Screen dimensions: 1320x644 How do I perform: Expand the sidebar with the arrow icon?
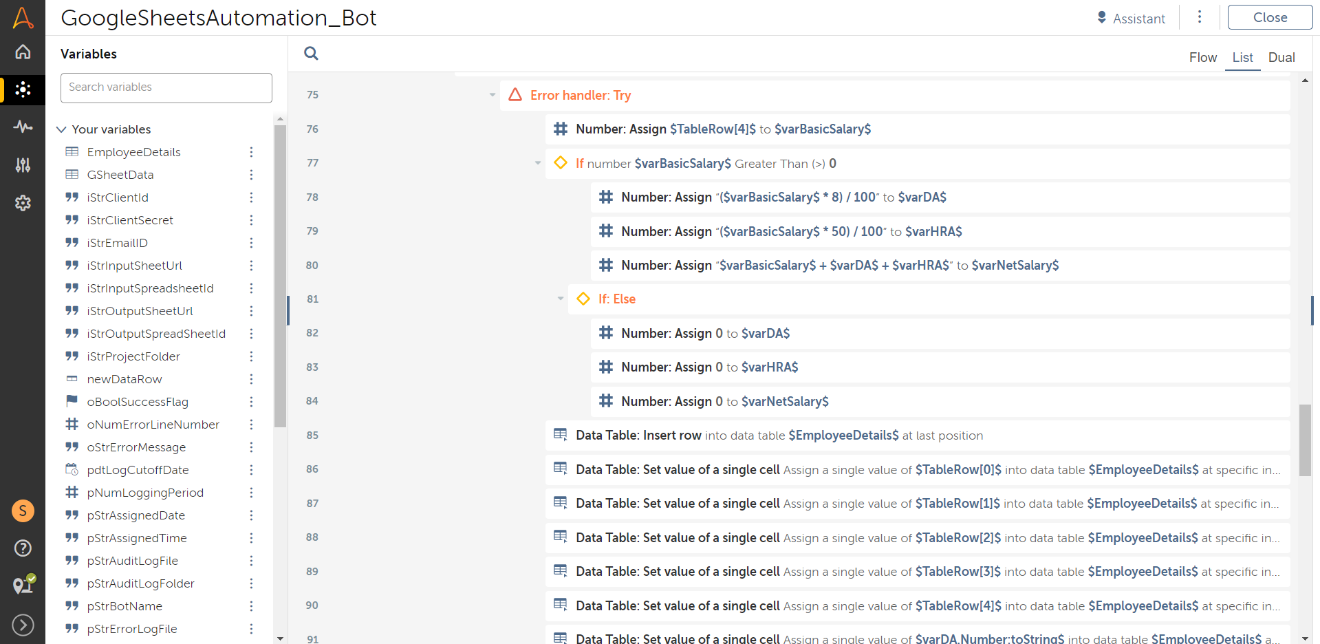tap(23, 625)
